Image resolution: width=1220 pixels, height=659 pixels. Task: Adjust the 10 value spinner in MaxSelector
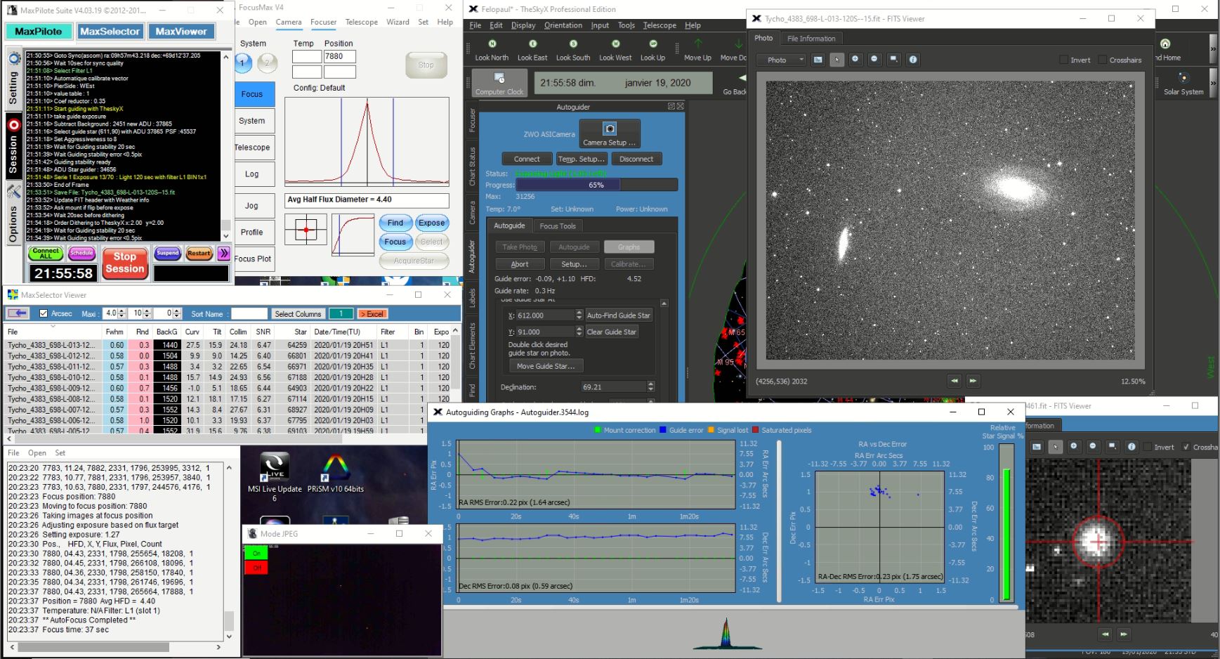(x=147, y=313)
